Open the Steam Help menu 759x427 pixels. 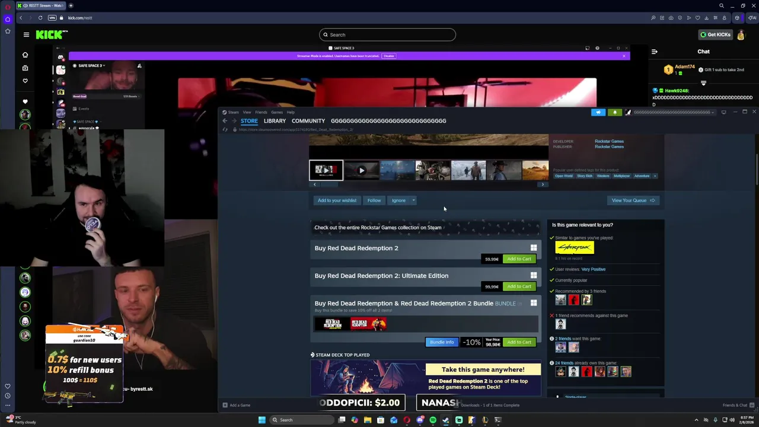(291, 112)
